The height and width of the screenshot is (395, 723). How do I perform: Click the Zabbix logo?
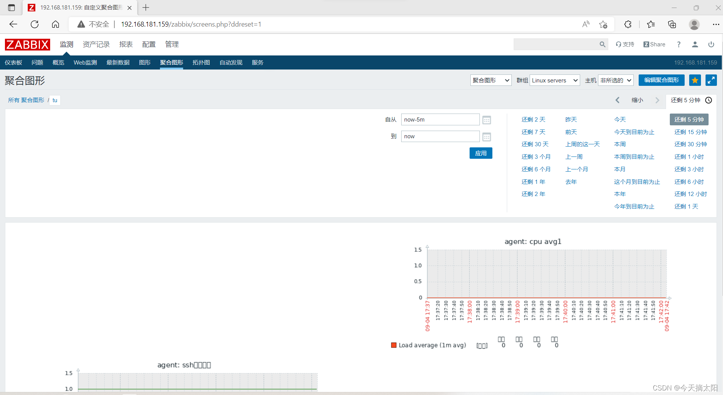[x=27, y=44]
